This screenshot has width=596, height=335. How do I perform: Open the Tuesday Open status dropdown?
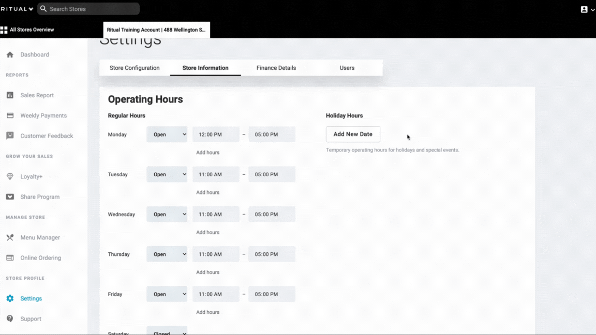click(167, 174)
